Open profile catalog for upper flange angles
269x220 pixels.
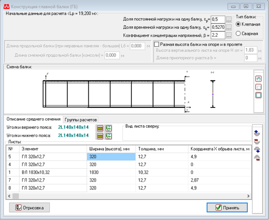pyautogui.click(x=100, y=128)
